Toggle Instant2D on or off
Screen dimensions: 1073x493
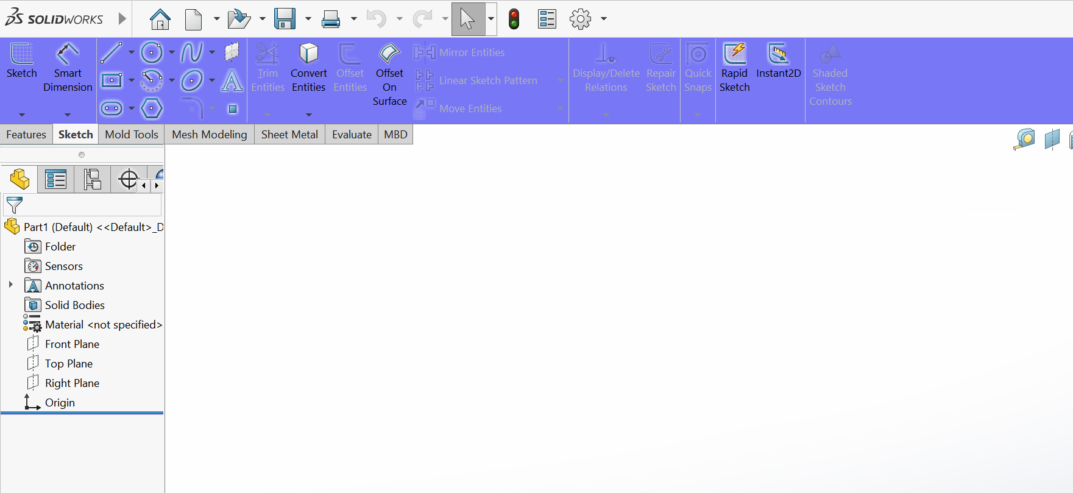(778, 61)
